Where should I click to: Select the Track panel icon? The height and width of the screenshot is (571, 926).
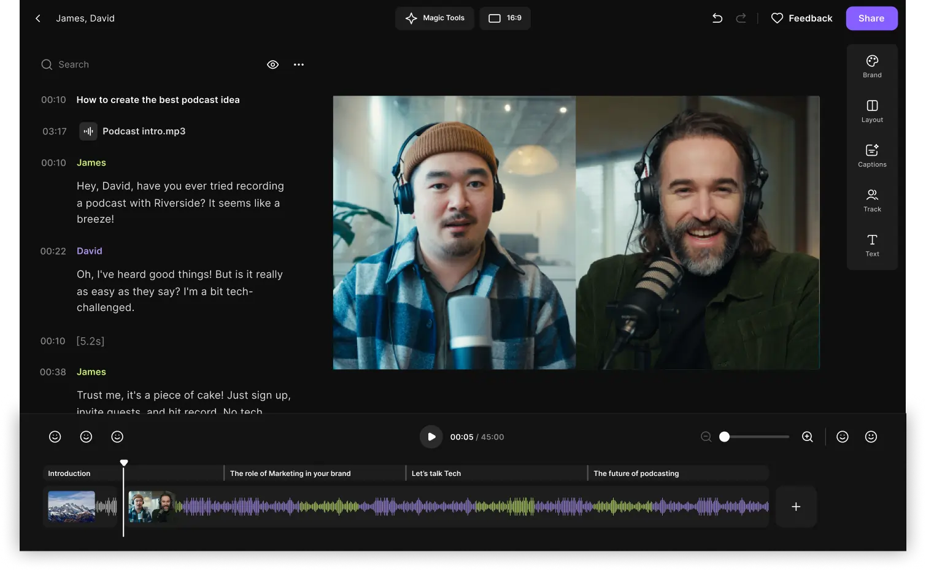871,199
